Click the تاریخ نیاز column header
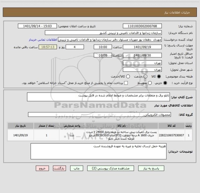 coord(20,126)
